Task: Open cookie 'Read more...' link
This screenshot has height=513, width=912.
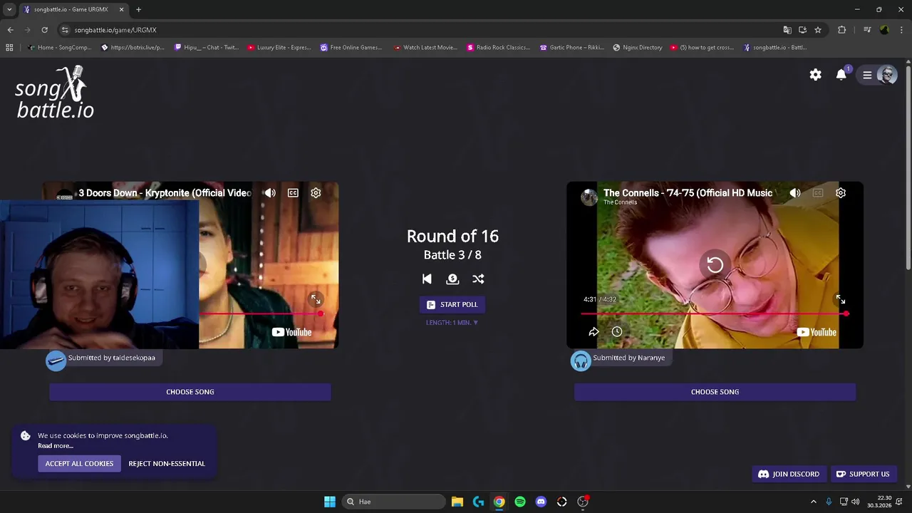Action: pos(56,446)
